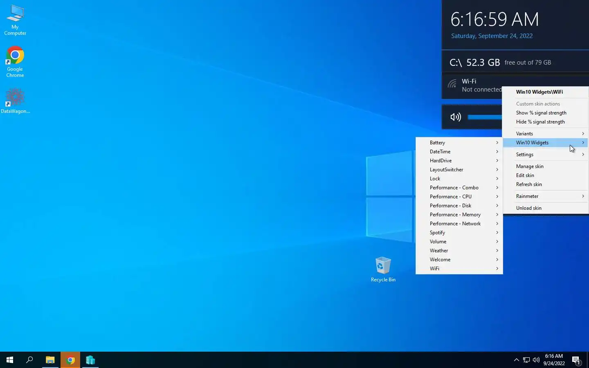Click the C:\ hard drive widget

(515, 62)
